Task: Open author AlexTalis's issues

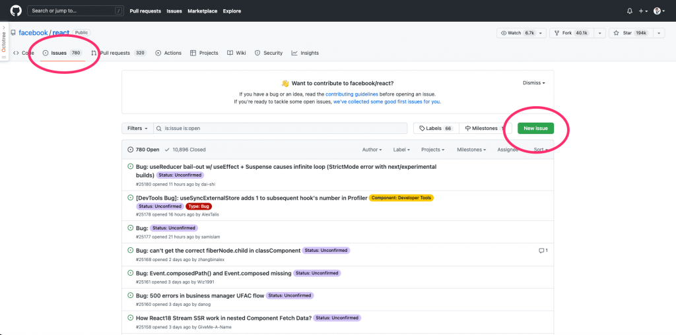Action: pyautogui.click(x=211, y=214)
